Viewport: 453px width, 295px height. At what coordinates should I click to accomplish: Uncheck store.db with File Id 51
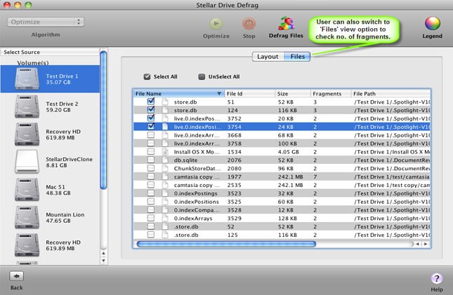(151, 102)
